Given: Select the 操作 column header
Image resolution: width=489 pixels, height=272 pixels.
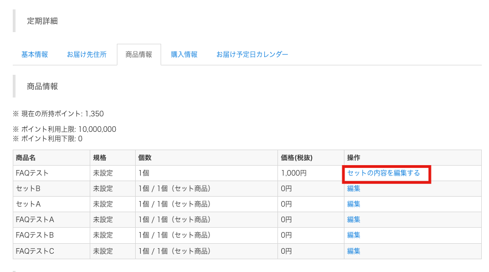Looking at the screenshot, I should [x=413, y=157].
